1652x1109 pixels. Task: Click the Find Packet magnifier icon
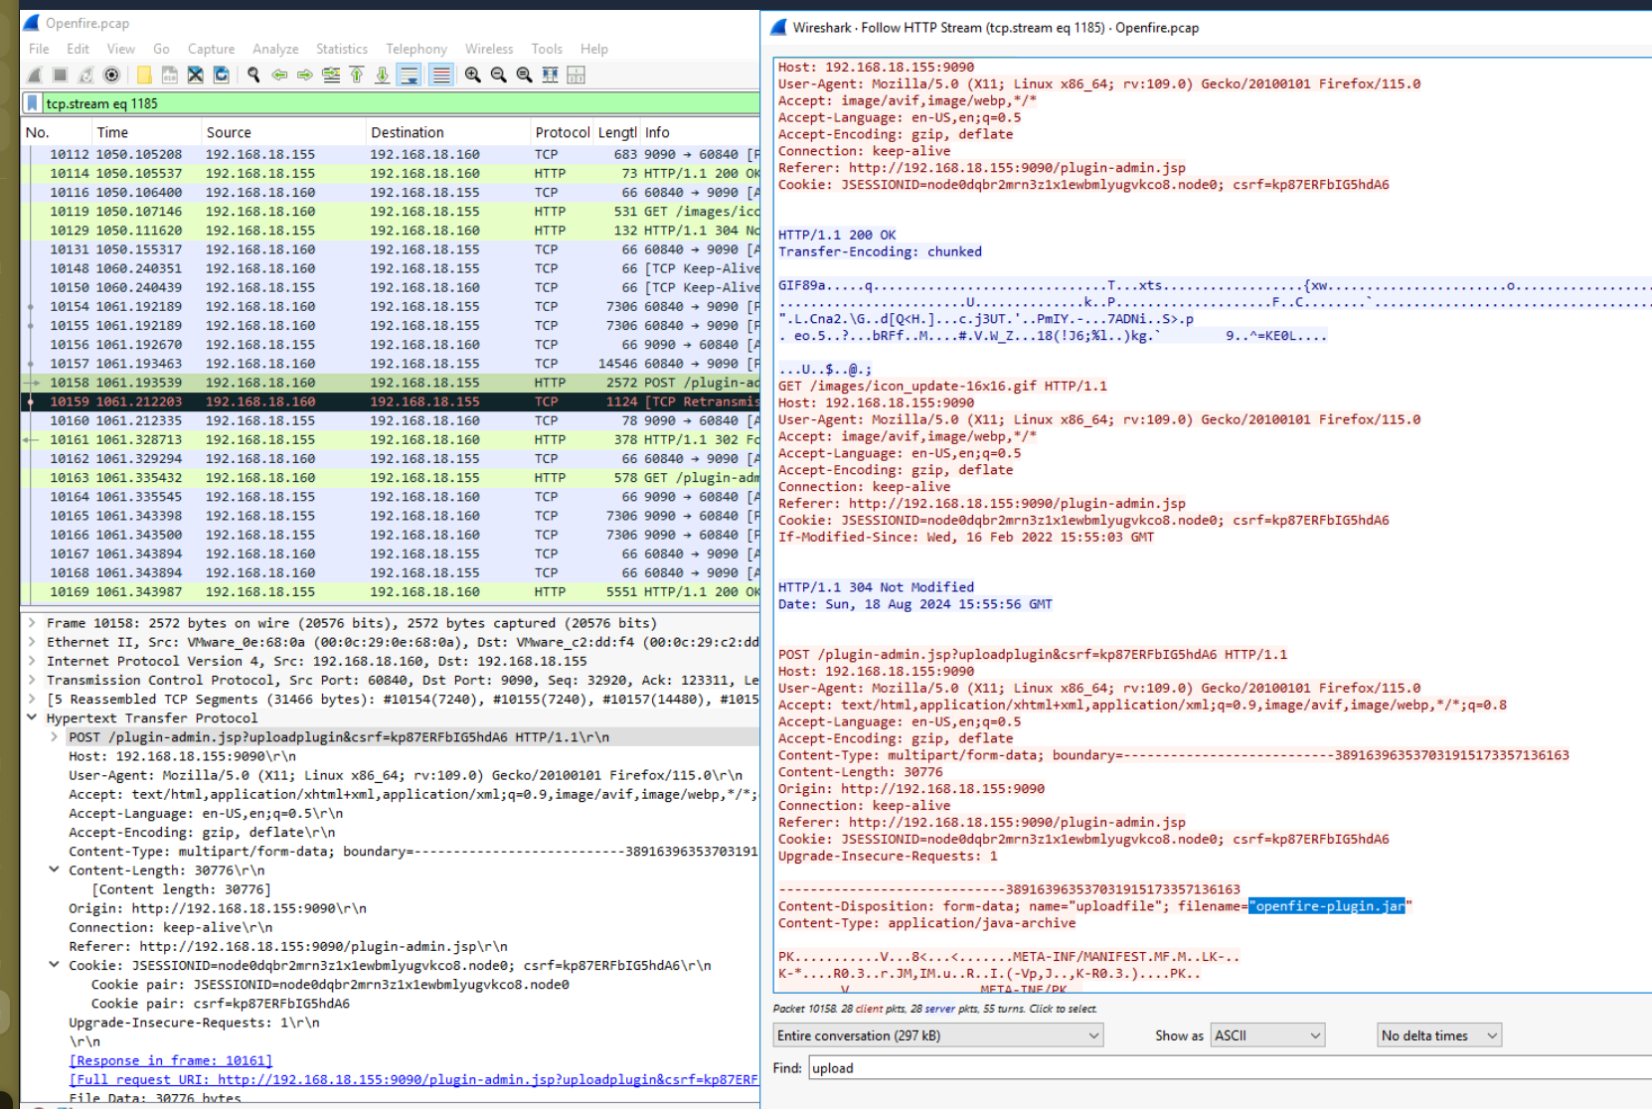click(x=253, y=75)
